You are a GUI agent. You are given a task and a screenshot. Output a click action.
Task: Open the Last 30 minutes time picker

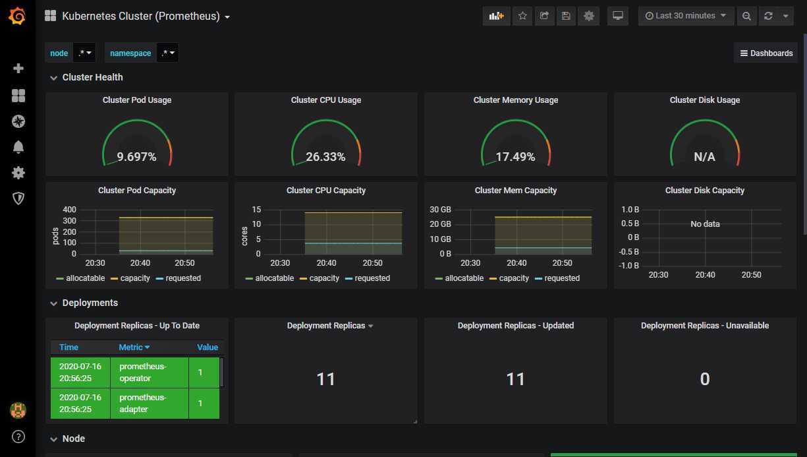[x=686, y=16]
